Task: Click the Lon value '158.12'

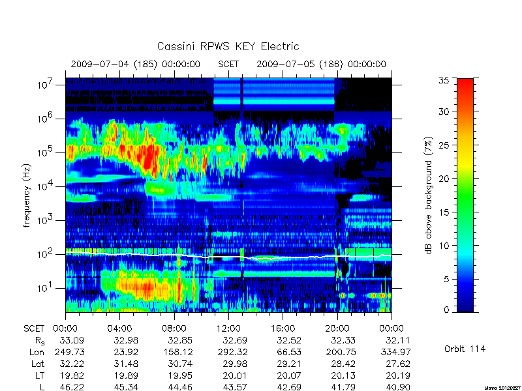Action: pyautogui.click(x=178, y=352)
